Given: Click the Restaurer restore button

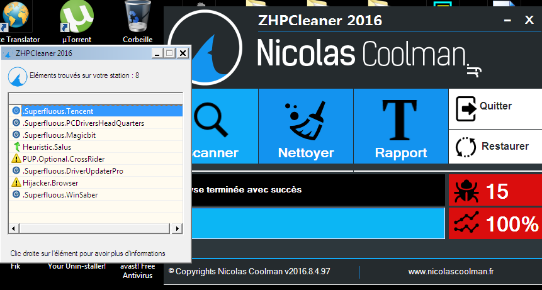Looking at the screenshot, I should pos(495,147).
